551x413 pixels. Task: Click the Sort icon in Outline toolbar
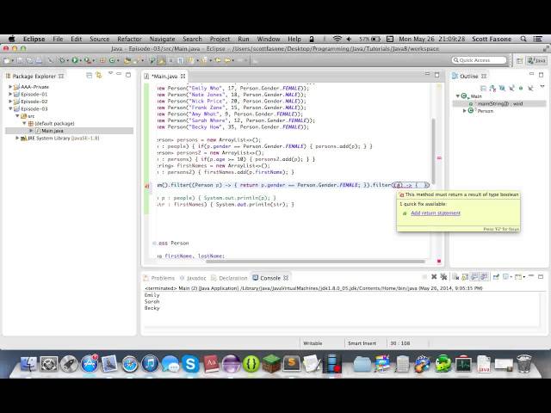pyautogui.click(x=492, y=88)
